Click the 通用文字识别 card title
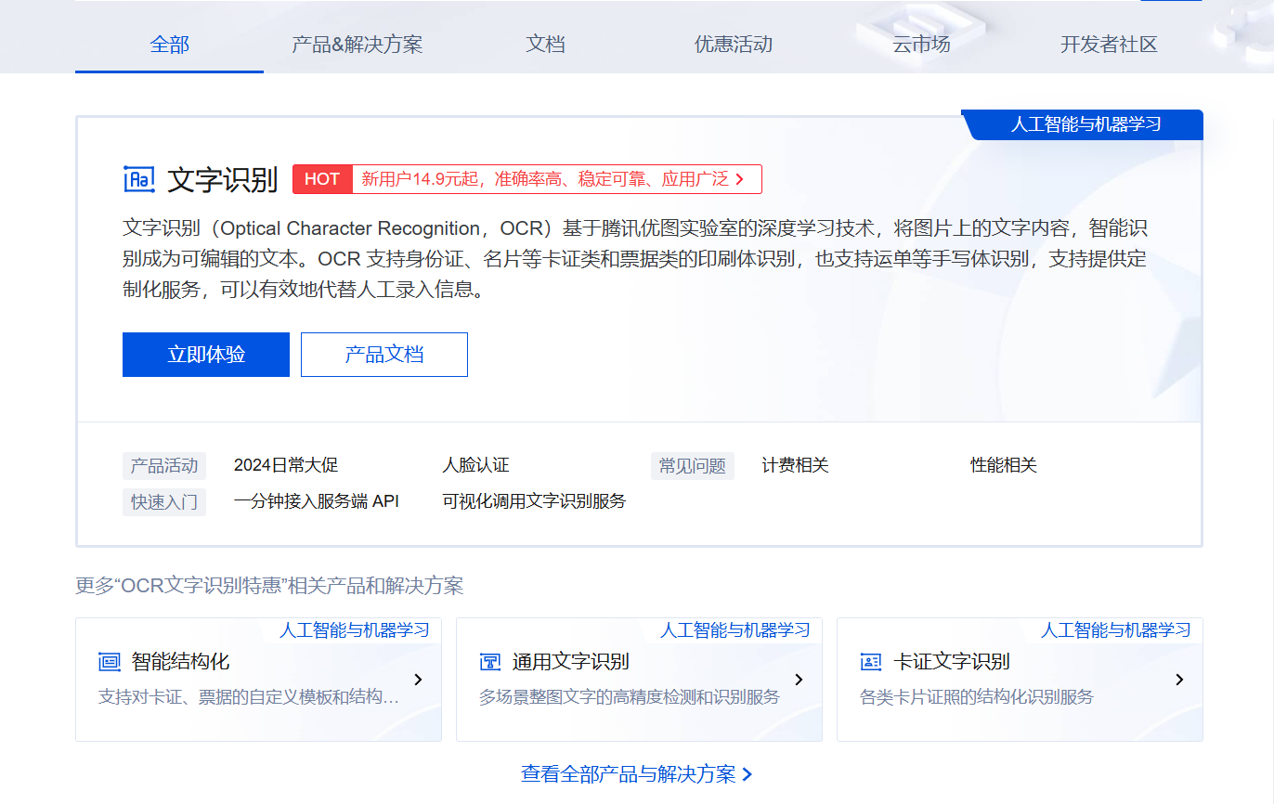This screenshot has height=804, width=1274. pyautogui.click(x=571, y=662)
